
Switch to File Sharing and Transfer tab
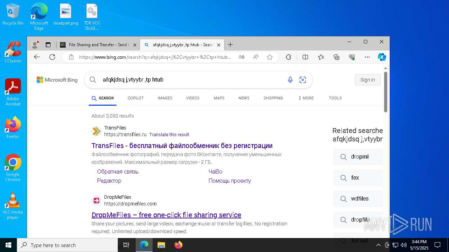tap(98, 45)
